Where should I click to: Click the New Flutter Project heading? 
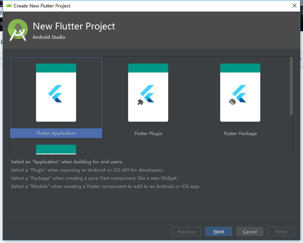point(74,26)
